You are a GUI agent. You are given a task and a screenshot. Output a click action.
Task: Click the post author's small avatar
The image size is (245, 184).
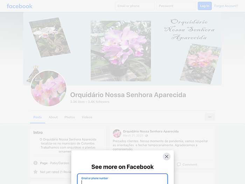pos(117,133)
